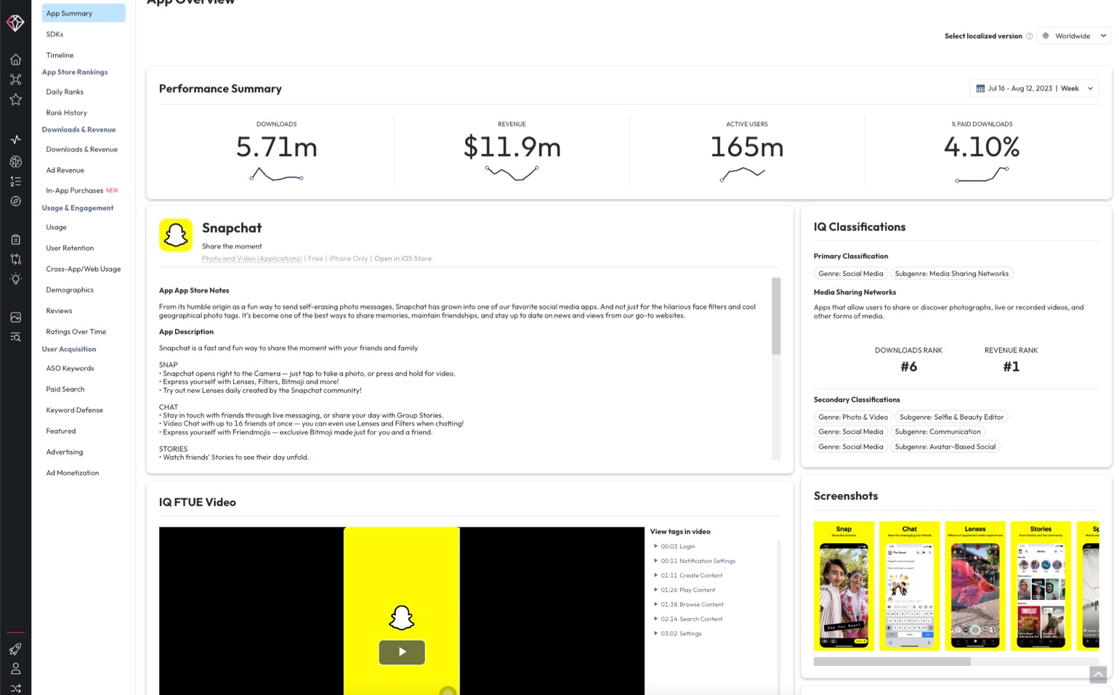Expand the 01:38 Browse Content tag
The height and width of the screenshot is (695, 1119).
point(688,604)
